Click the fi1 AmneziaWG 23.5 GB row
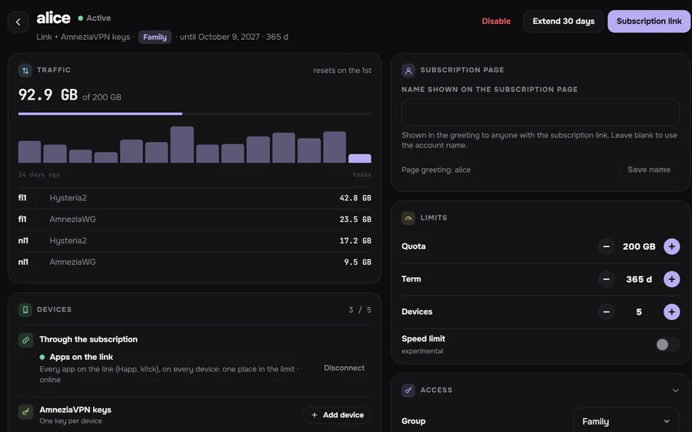 click(x=195, y=219)
